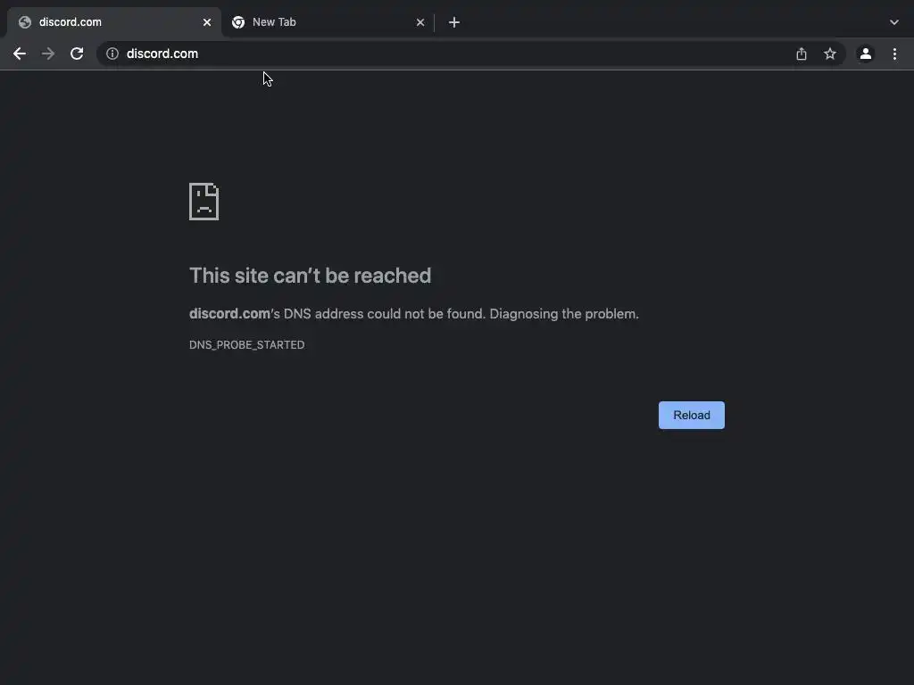Click Chrome favicon on New Tab
Viewport: 914px width, 685px height.
(x=237, y=22)
